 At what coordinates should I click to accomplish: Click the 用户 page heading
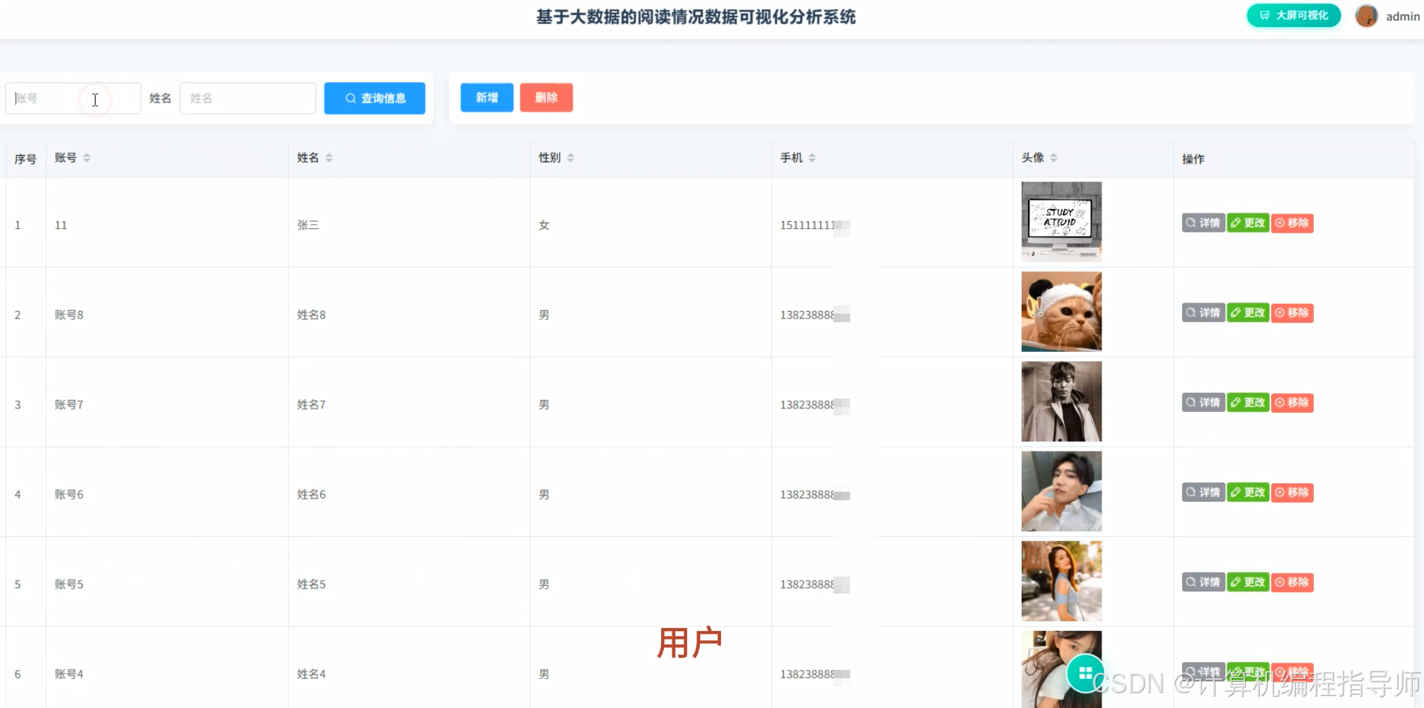[x=691, y=641]
